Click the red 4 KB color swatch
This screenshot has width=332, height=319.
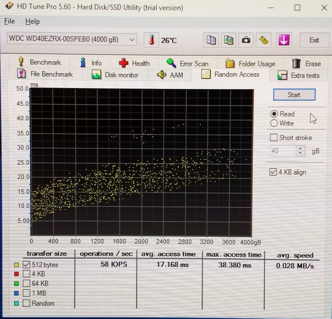(17, 274)
